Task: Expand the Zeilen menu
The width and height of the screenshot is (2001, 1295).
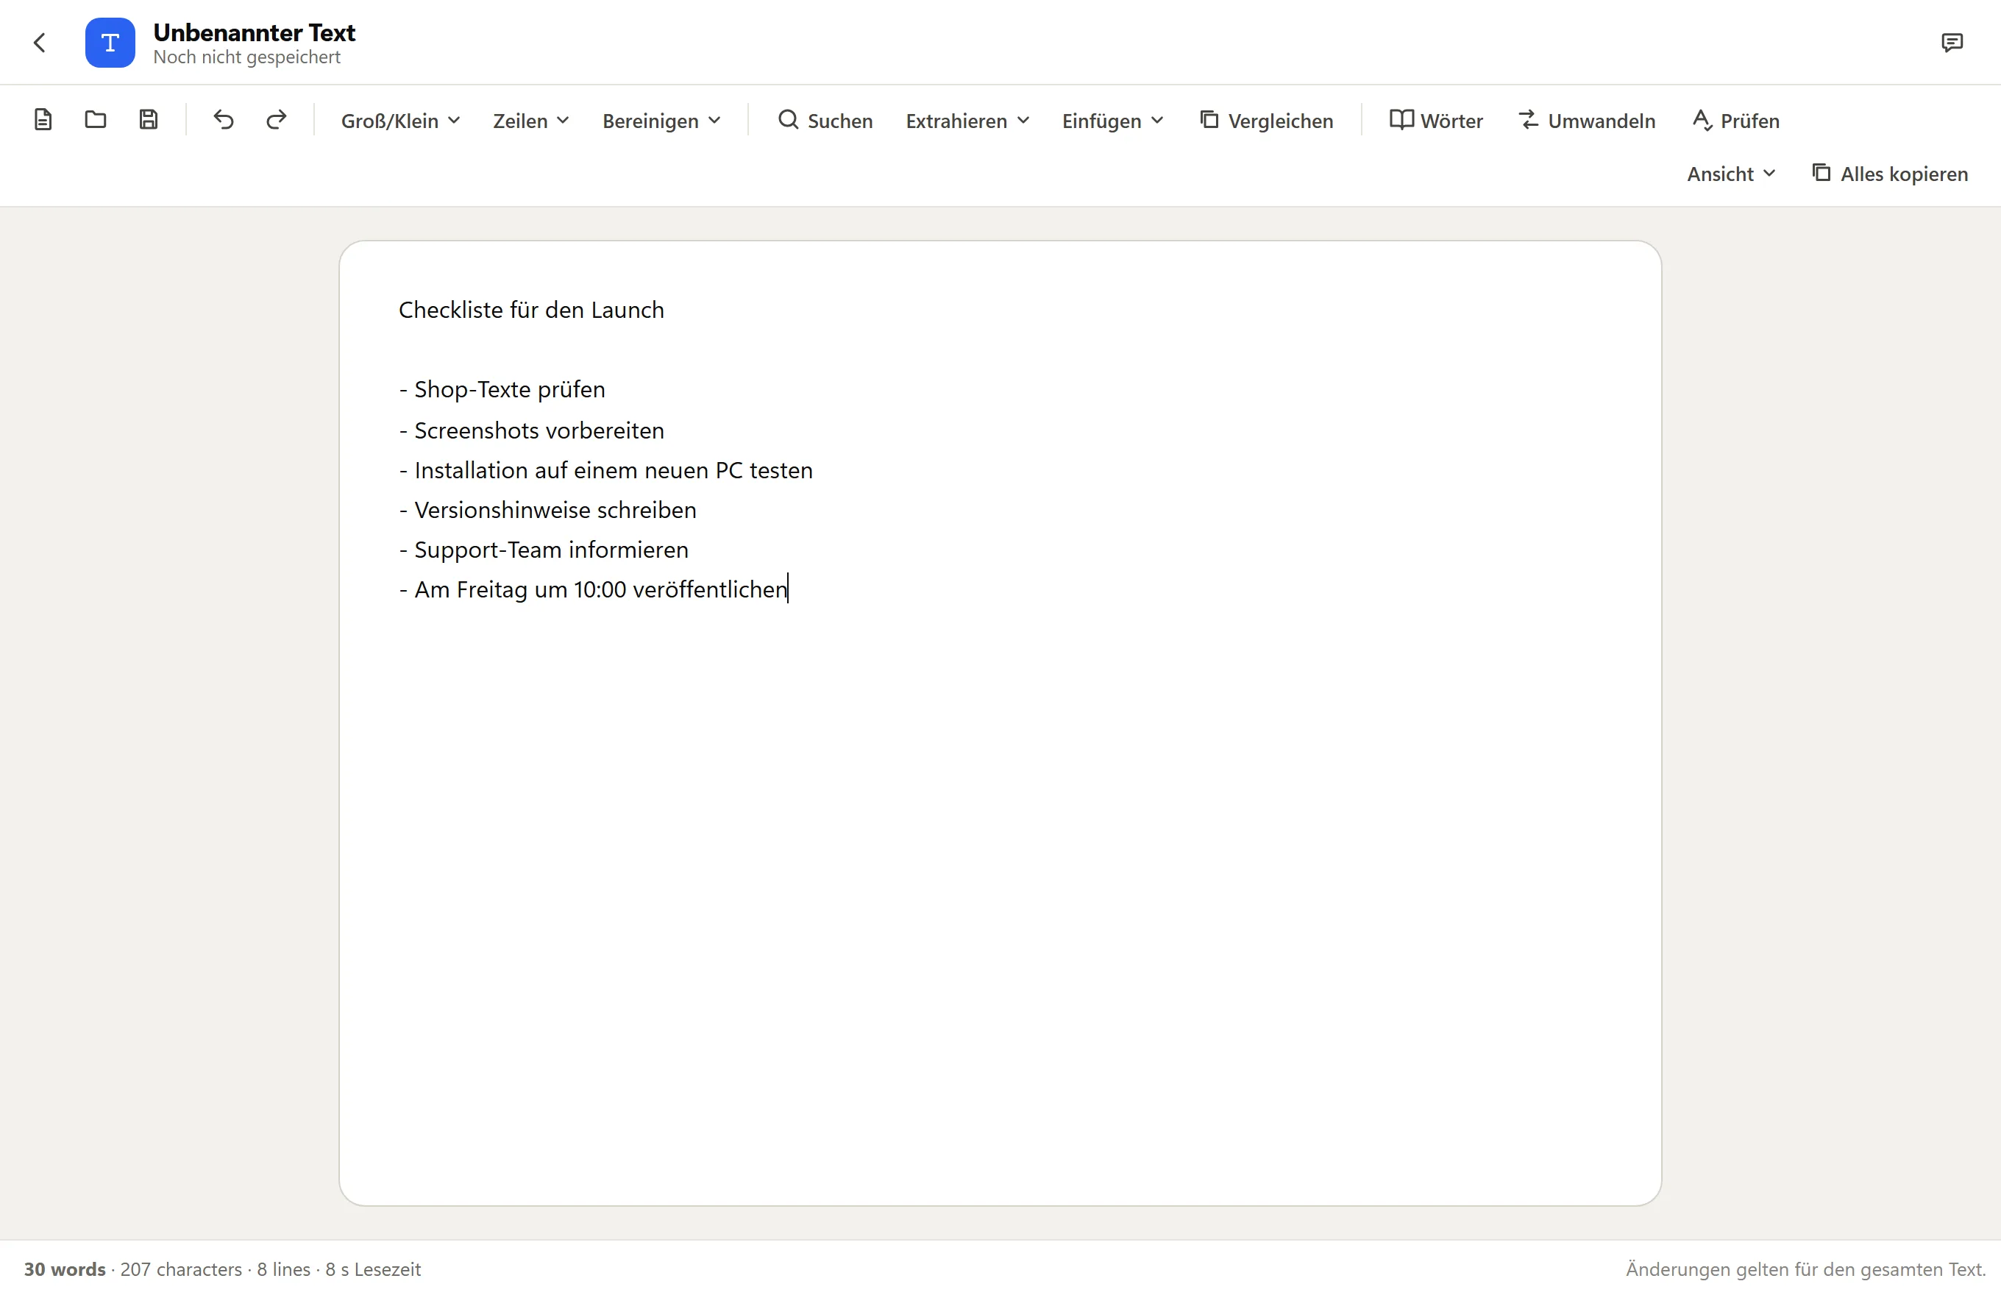Action: (531, 121)
